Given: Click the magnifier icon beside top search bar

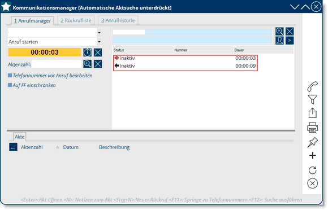Looking at the screenshot, I should coord(279,31).
